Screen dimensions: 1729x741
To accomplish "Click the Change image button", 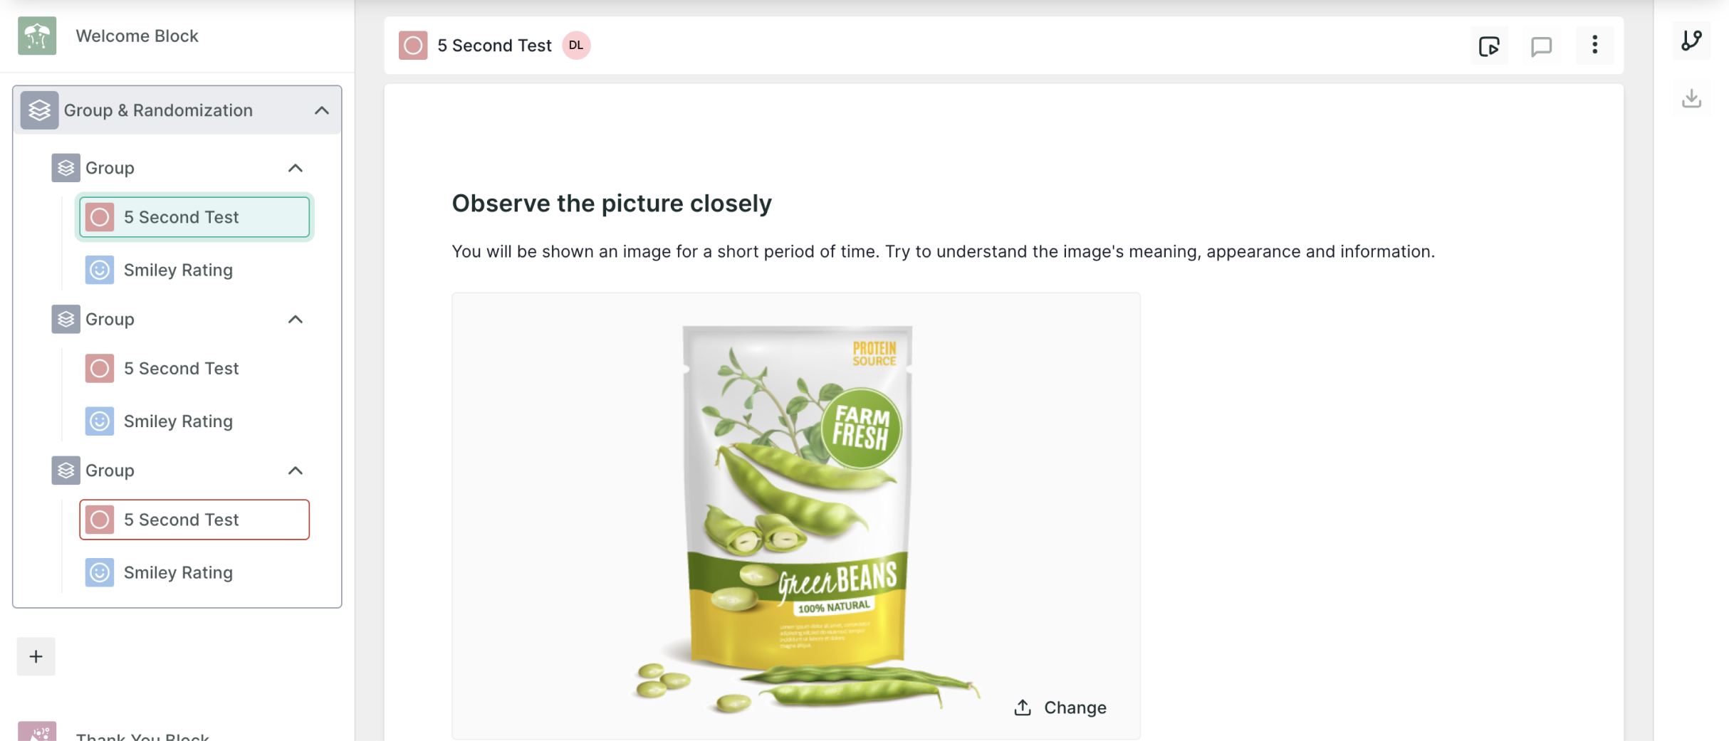I will coord(1060,708).
